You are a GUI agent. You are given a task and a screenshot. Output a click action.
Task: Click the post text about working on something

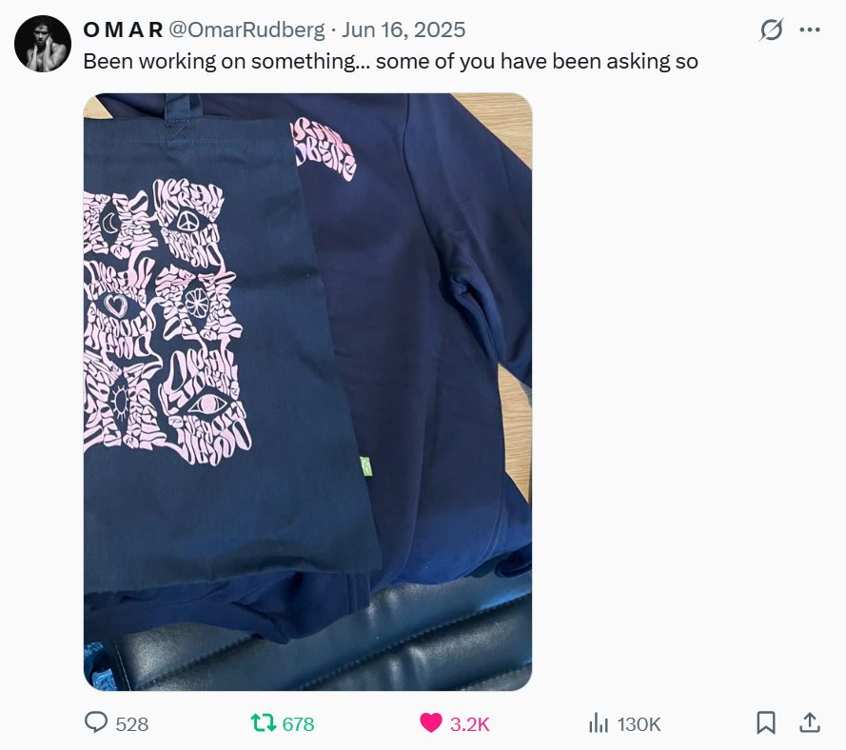(390, 62)
